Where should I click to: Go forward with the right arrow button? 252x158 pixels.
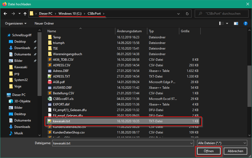point(13,14)
